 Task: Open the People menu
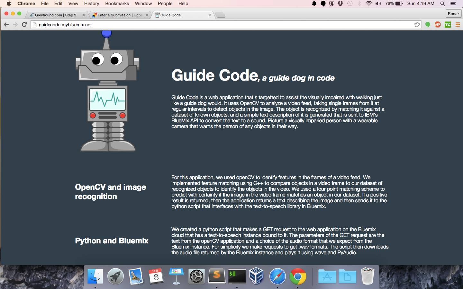click(165, 4)
